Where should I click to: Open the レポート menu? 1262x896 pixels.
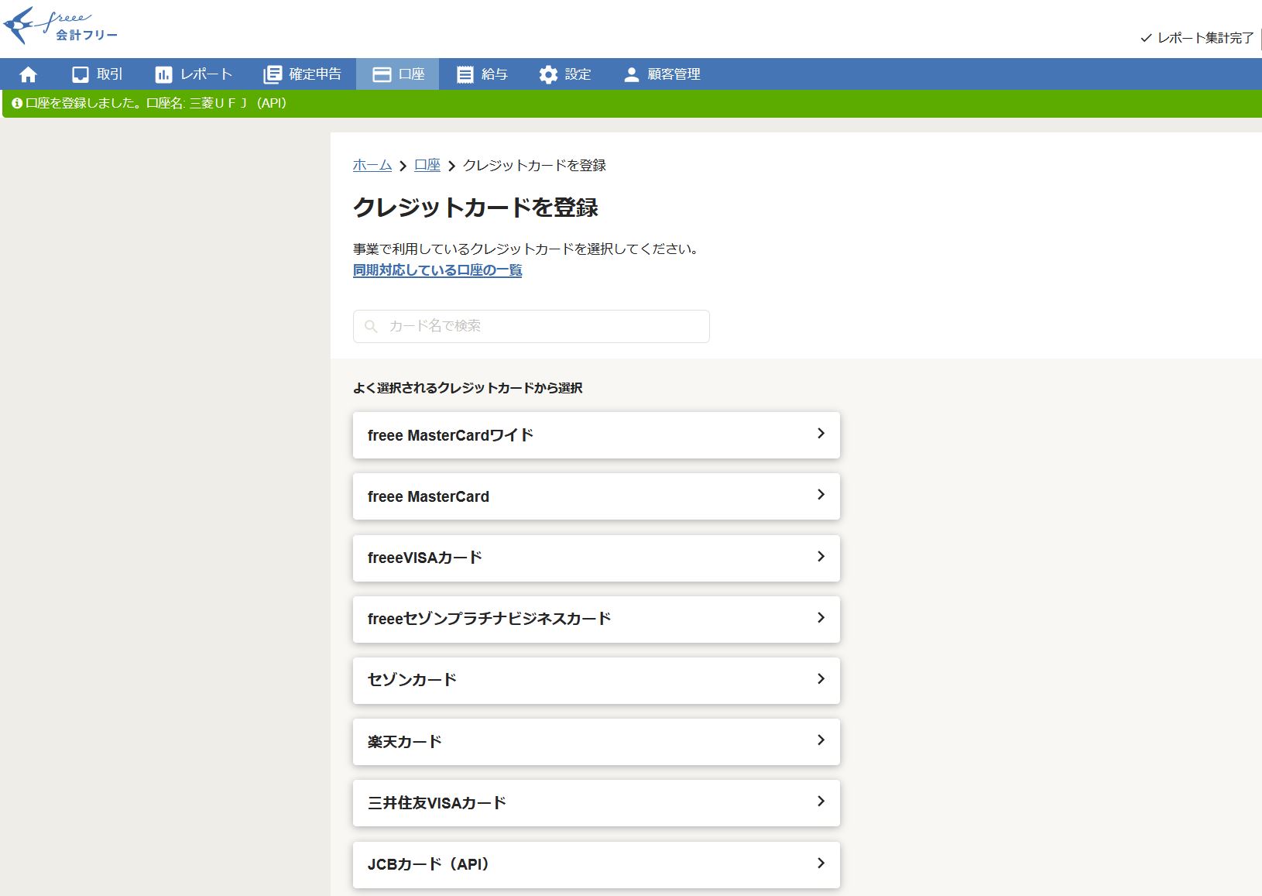coord(194,74)
